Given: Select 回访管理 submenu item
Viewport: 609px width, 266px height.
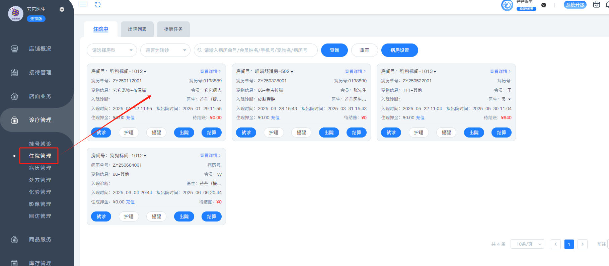Looking at the screenshot, I should point(40,216).
